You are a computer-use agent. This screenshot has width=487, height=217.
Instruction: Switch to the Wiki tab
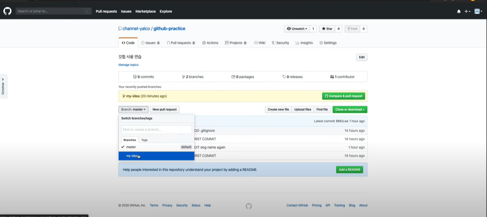pyautogui.click(x=260, y=43)
